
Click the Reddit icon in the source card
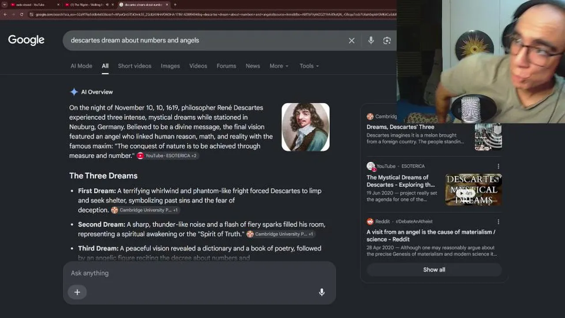(x=370, y=222)
